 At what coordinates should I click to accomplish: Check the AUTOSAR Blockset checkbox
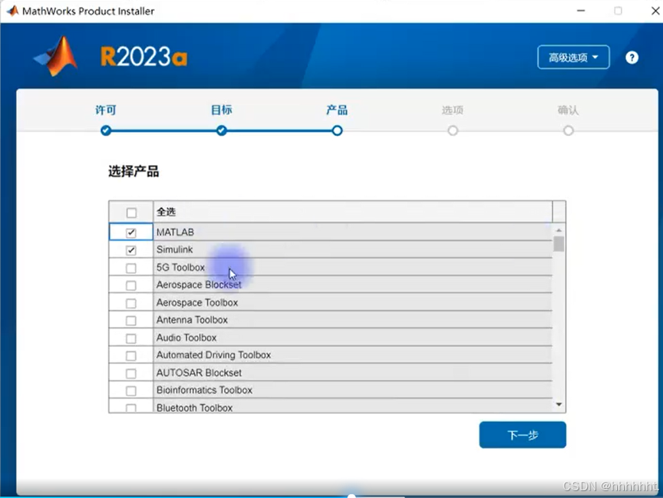[131, 373]
